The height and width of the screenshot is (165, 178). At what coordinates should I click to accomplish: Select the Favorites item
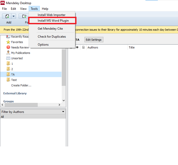click(17, 42)
